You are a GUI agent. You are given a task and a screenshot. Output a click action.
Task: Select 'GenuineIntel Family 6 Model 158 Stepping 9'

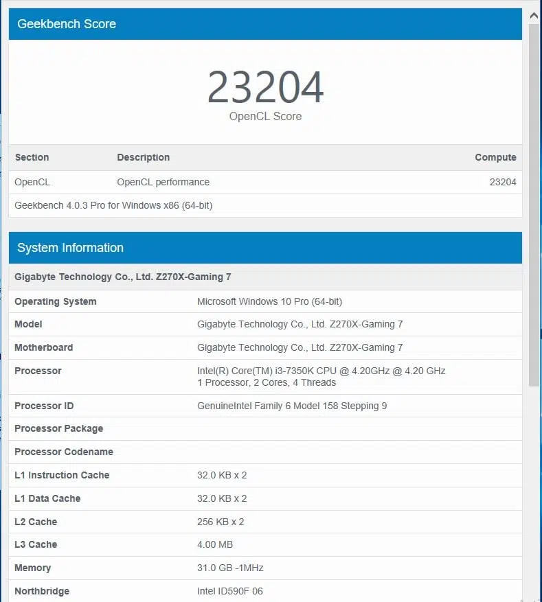point(292,406)
